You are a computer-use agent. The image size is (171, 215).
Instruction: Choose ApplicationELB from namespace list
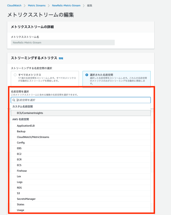tap(81, 126)
